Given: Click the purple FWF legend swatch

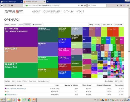Looking at the screenshot, I should 6,88.
